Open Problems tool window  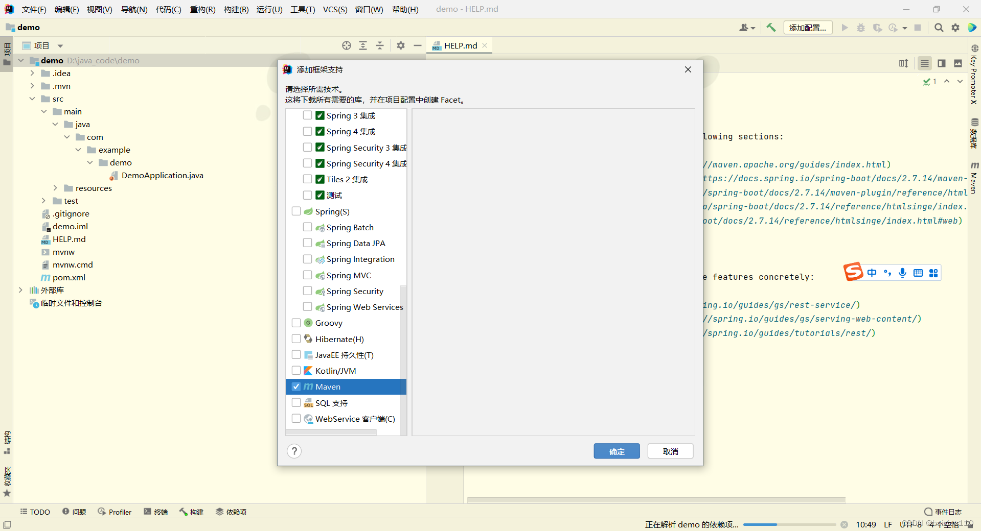tap(74, 512)
